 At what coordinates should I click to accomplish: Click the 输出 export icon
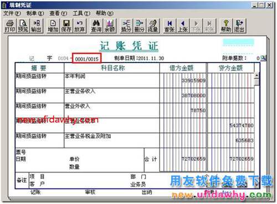(36, 26)
